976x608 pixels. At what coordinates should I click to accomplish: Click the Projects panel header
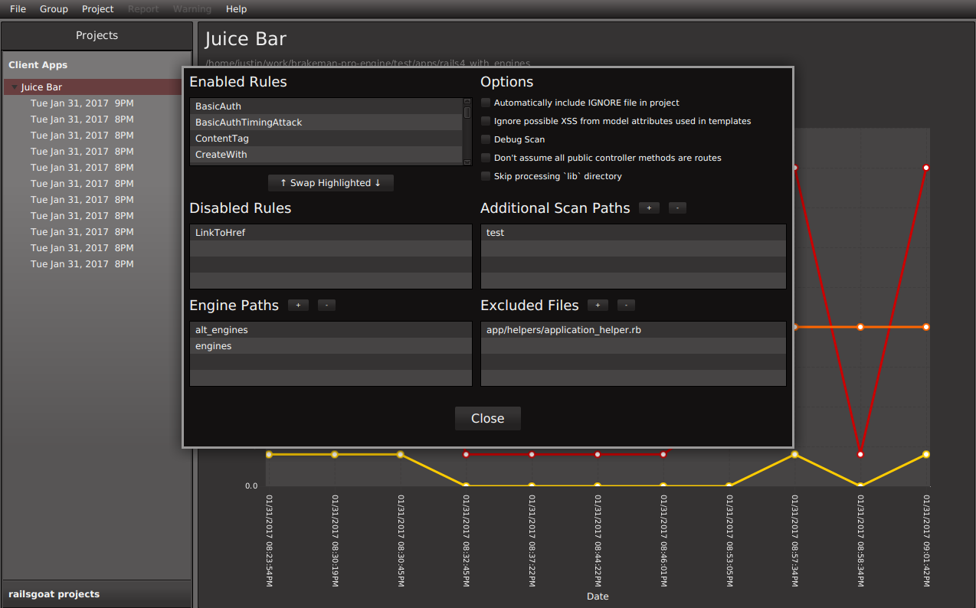point(97,35)
